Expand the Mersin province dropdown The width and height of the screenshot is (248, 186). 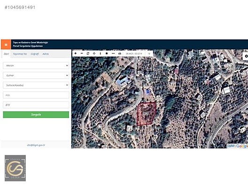[x=36, y=65]
